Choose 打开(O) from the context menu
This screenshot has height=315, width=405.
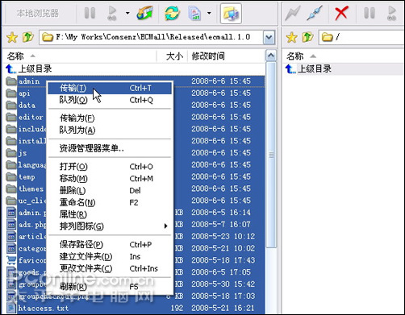(x=110, y=167)
